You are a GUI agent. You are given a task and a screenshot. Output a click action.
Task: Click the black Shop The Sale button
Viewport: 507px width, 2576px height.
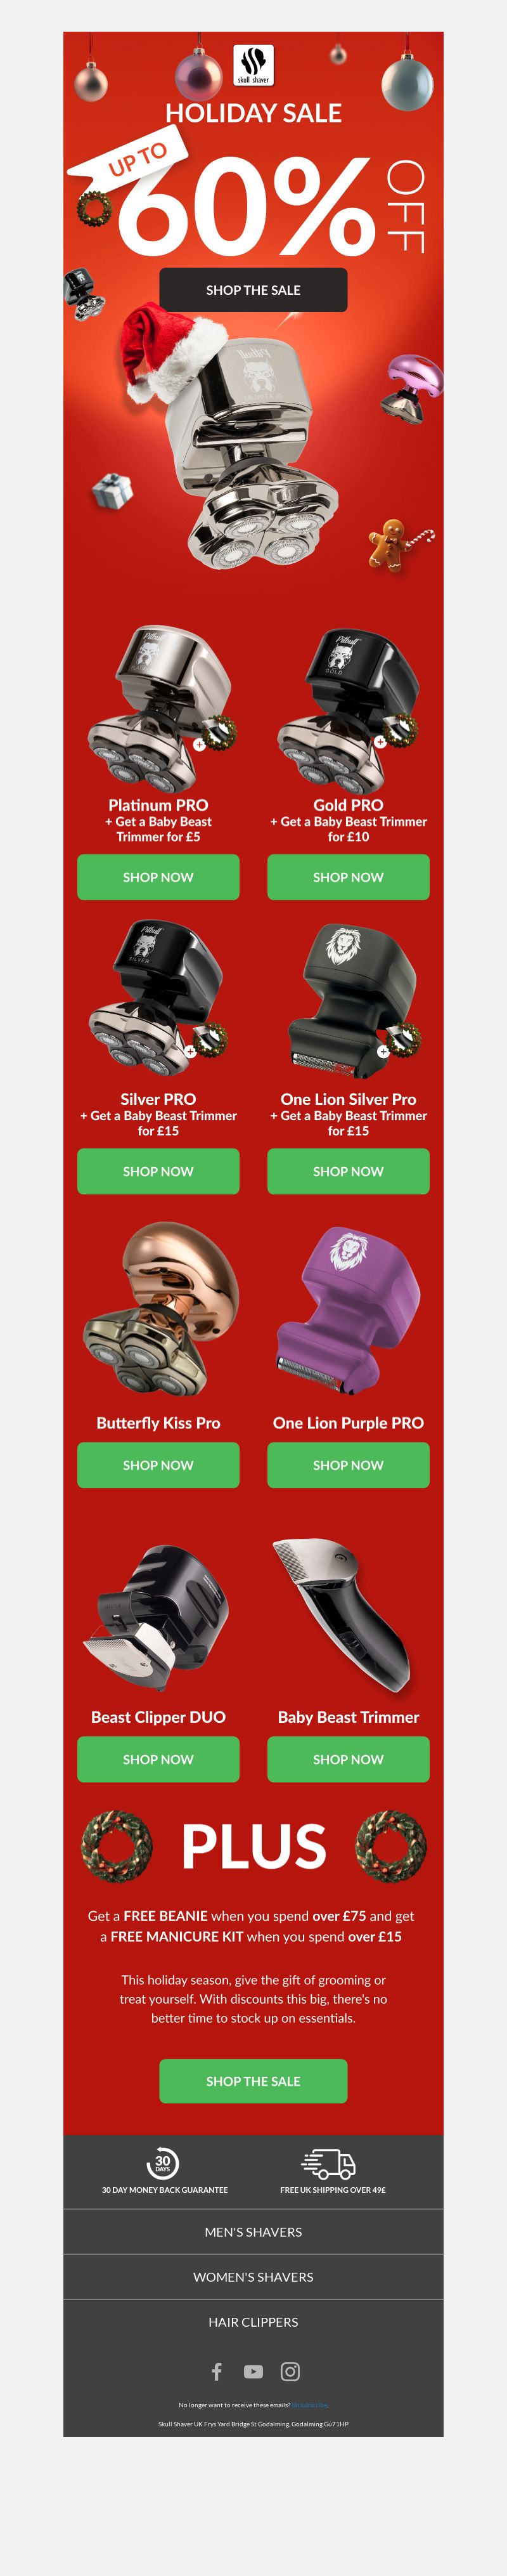253,290
